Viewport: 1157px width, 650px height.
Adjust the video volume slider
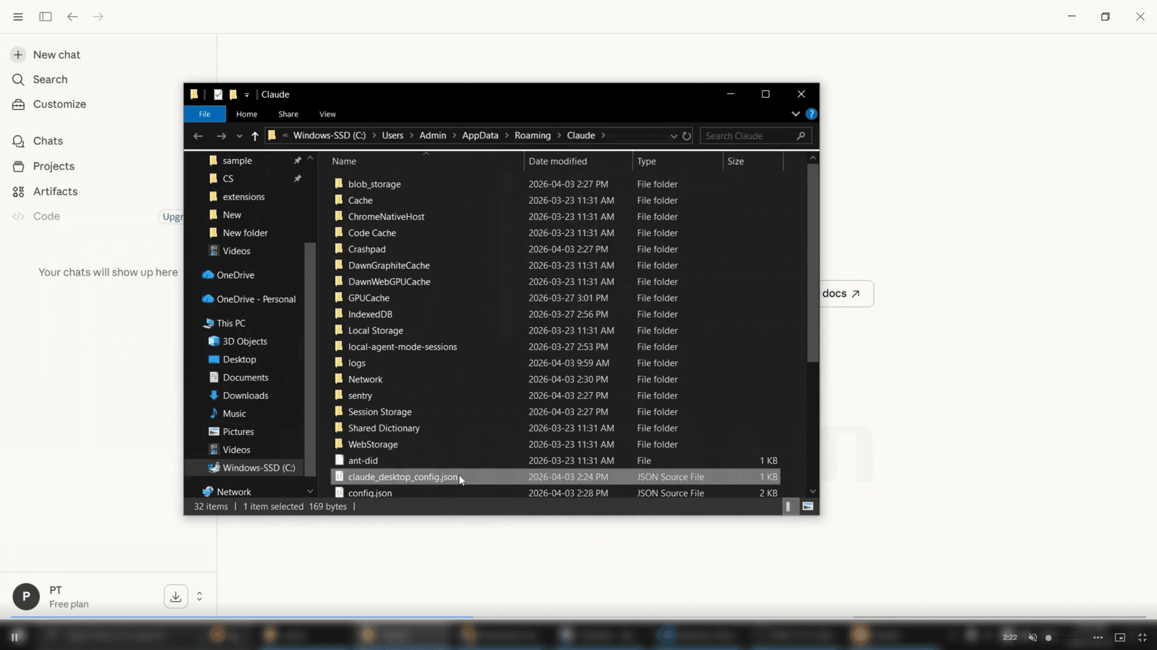1064,637
